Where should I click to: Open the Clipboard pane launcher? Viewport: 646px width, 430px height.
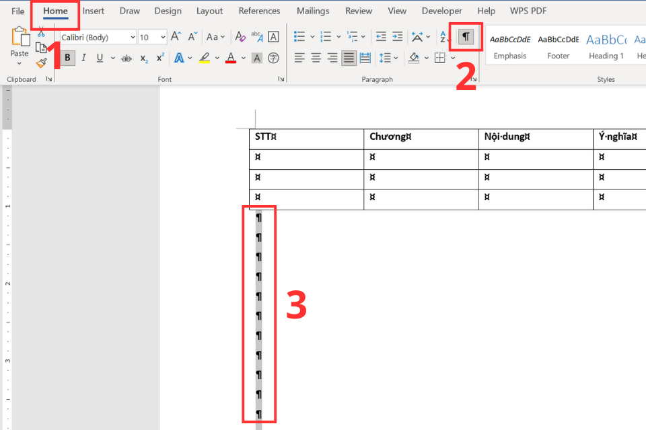49,79
